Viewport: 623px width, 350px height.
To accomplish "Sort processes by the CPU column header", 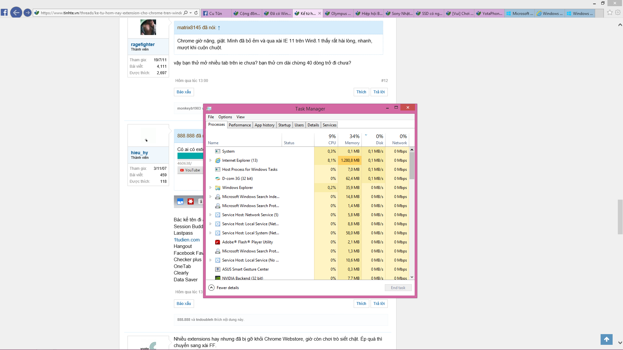I will coord(326,139).
